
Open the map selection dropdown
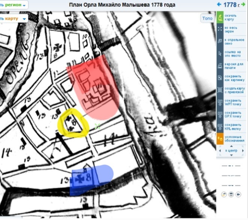click(x=14, y=18)
